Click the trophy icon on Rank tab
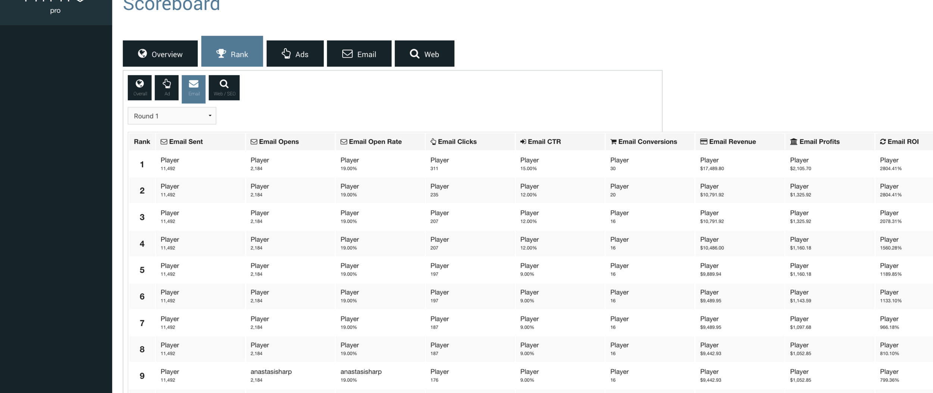Screen dimensions: 933x393 click(221, 53)
